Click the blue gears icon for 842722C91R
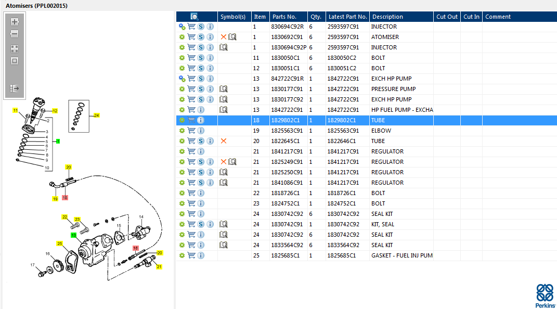 coord(182,79)
